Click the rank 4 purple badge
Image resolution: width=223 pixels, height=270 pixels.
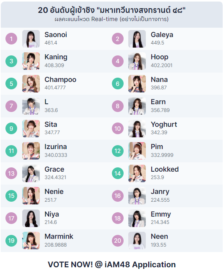point(118,61)
